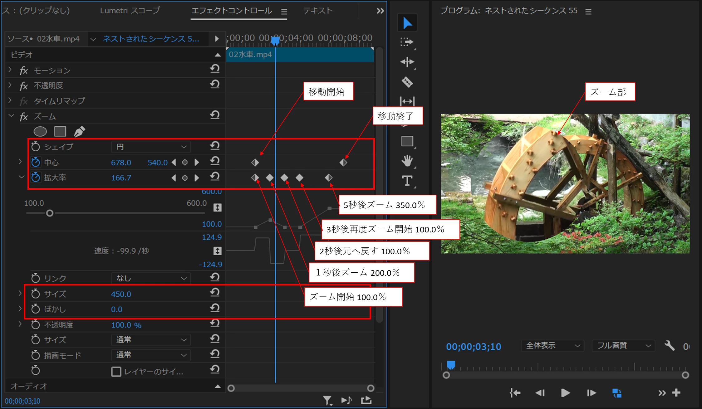The height and width of the screenshot is (409, 702).
Task: Open the wrench settings in Program monitor
Action: (x=670, y=346)
